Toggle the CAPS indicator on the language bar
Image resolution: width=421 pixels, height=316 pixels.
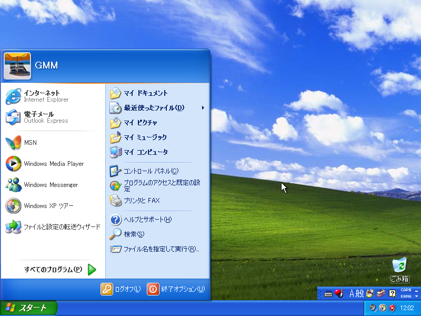coord(405,290)
